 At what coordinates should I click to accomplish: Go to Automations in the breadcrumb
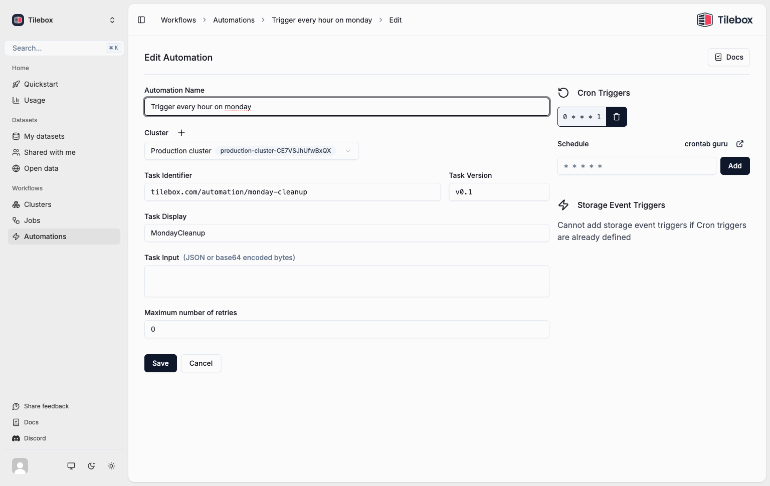coord(234,20)
